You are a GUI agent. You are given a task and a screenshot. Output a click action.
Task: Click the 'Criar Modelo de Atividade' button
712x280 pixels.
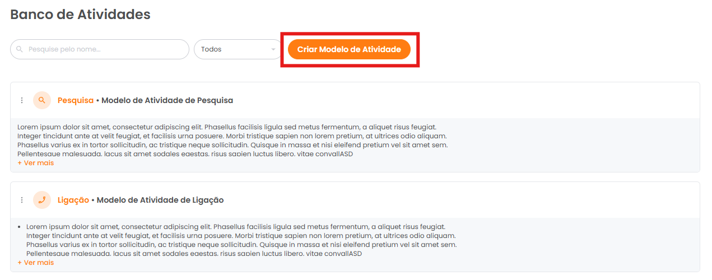[349, 49]
